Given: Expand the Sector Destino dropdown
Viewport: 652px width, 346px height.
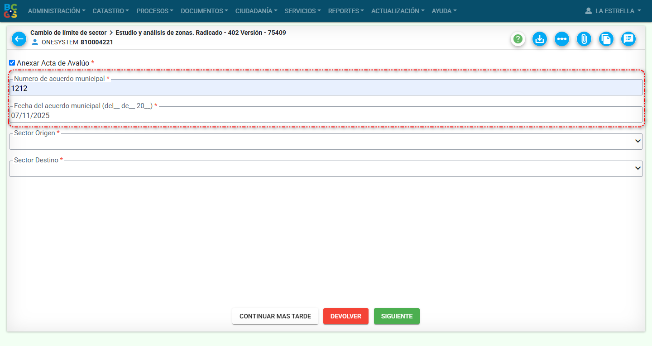Looking at the screenshot, I should pos(326,169).
